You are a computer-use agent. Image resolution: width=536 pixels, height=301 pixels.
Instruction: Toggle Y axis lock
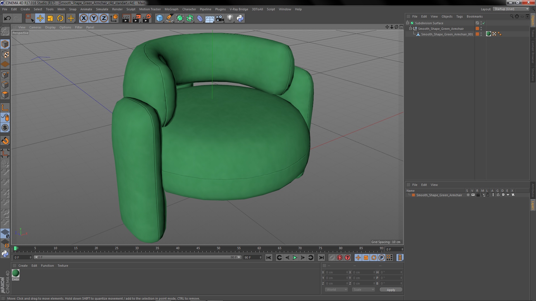94,18
